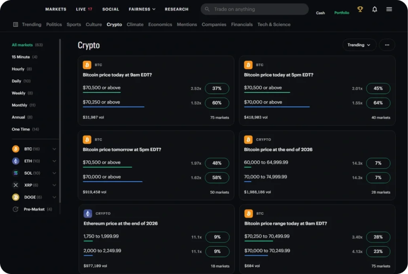Image resolution: width=408 pixels, height=274 pixels.
Task: Click into Trade on anything search field
Action: click(x=255, y=9)
